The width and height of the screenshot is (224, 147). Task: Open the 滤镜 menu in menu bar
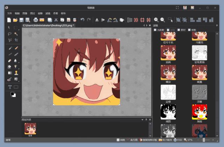click(x=48, y=13)
